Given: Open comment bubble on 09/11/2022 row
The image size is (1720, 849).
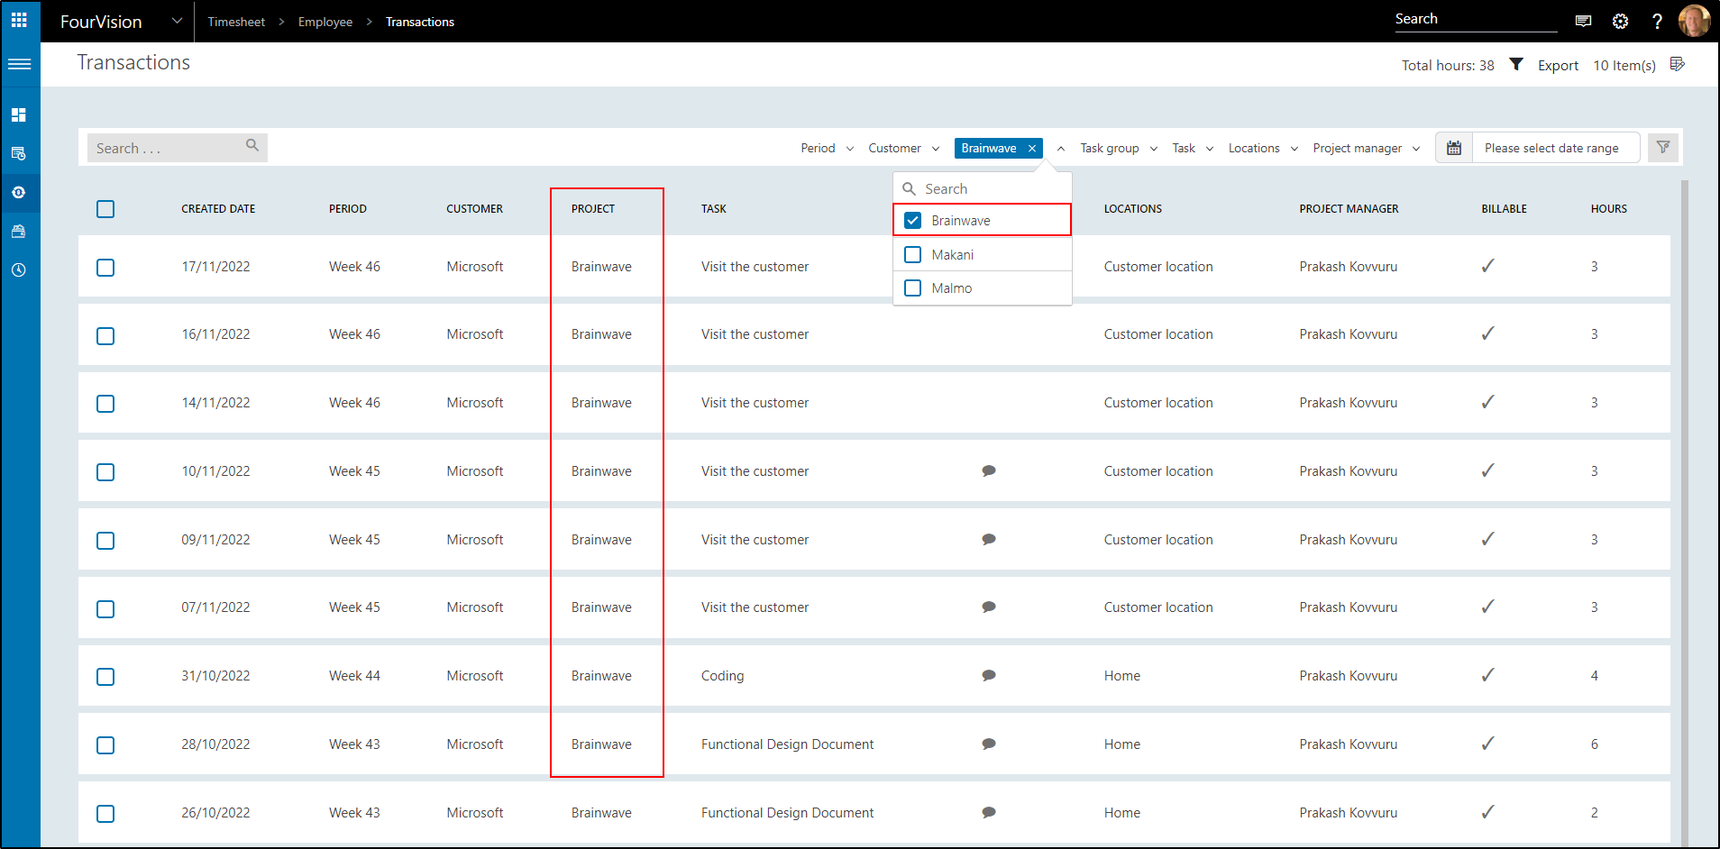Looking at the screenshot, I should (x=989, y=539).
